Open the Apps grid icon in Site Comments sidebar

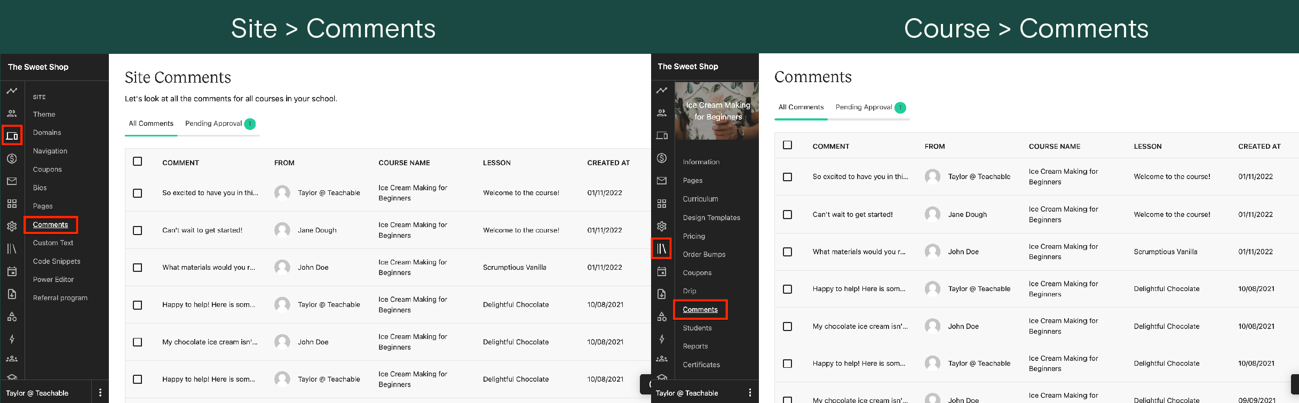pos(12,204)
